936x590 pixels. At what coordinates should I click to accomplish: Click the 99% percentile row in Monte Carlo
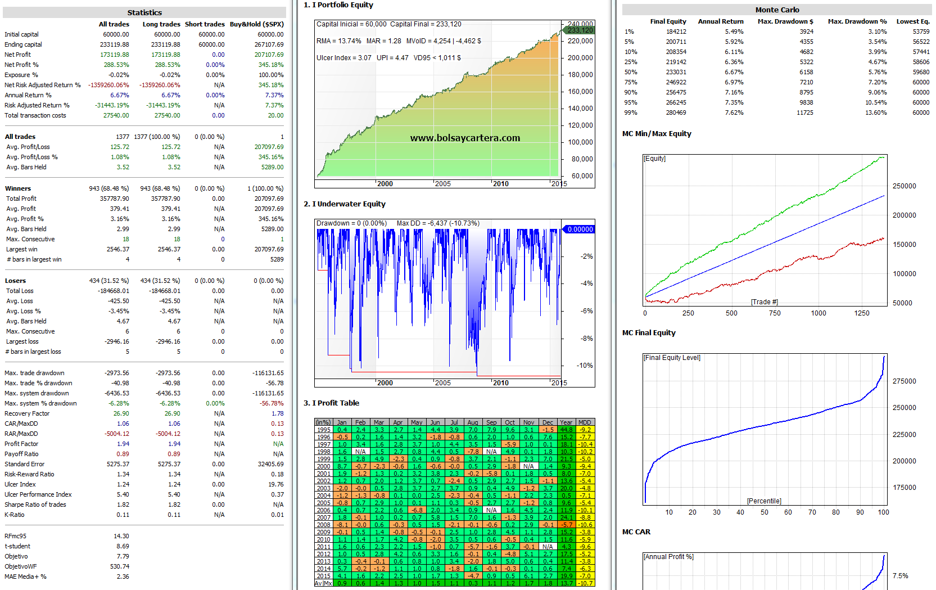[x=777, y=112]
